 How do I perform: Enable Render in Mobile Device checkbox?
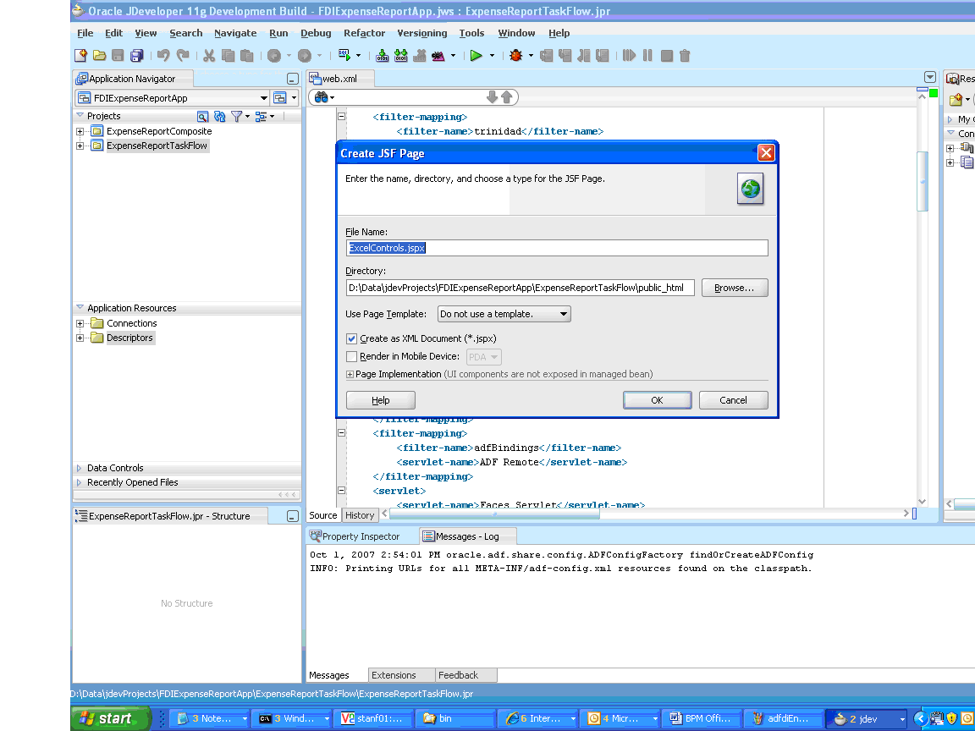tap(351, 357)
